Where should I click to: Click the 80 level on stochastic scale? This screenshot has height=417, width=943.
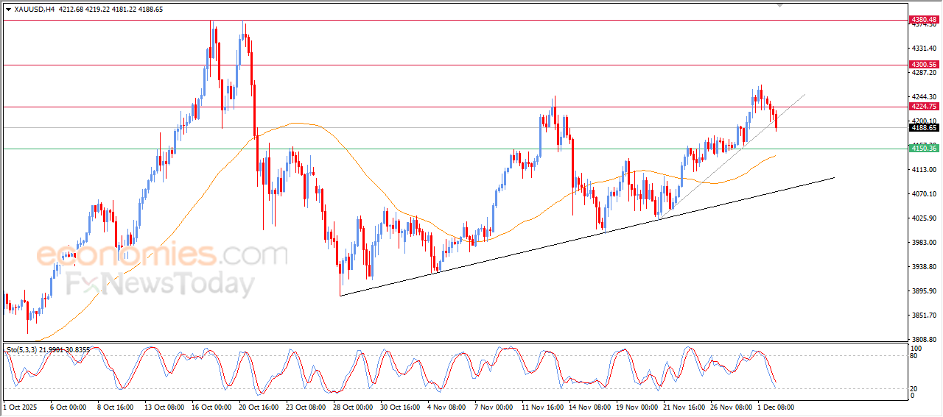[915, 357]
